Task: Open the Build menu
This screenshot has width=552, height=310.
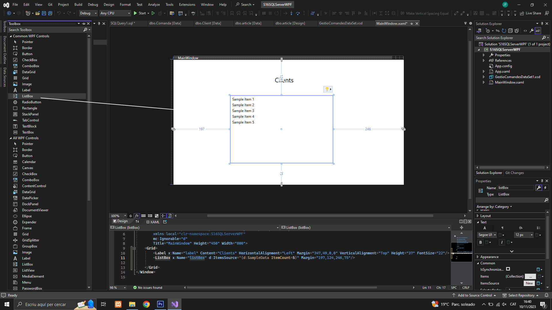Action: click(x=78, y=4)
